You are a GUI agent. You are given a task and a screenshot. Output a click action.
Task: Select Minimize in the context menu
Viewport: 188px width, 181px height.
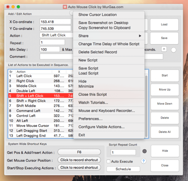coord(109,86)
